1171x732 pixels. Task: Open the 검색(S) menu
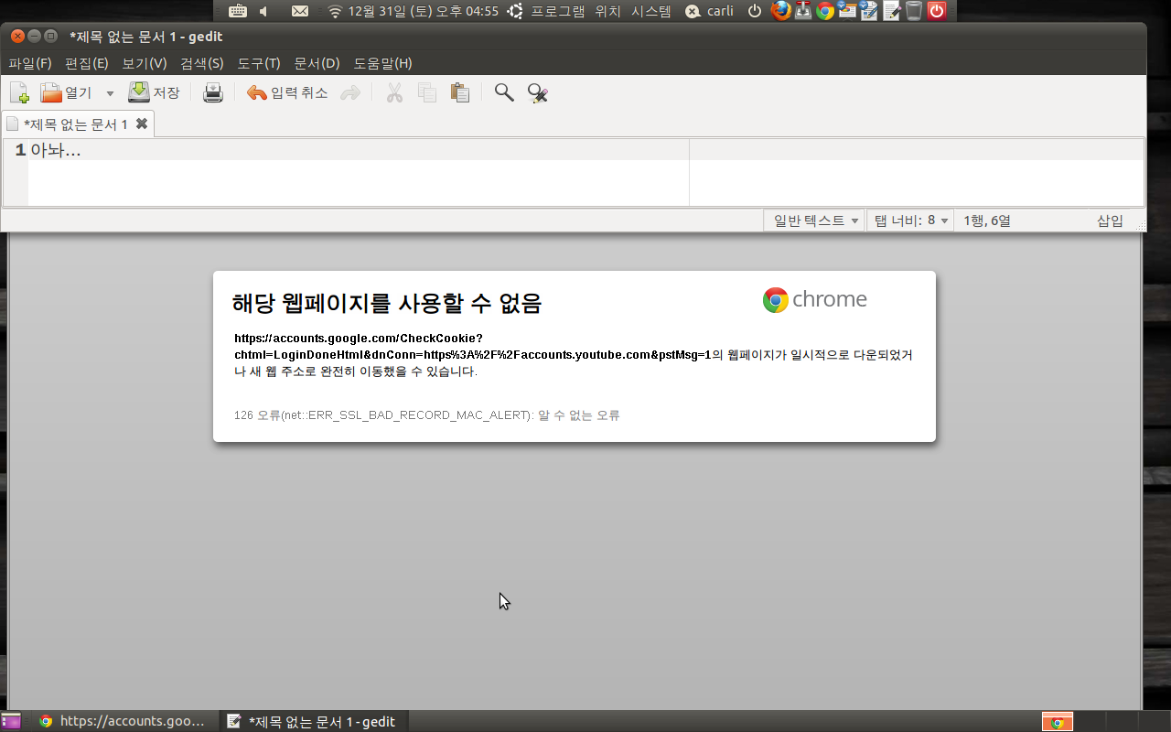tap(202, 63)
